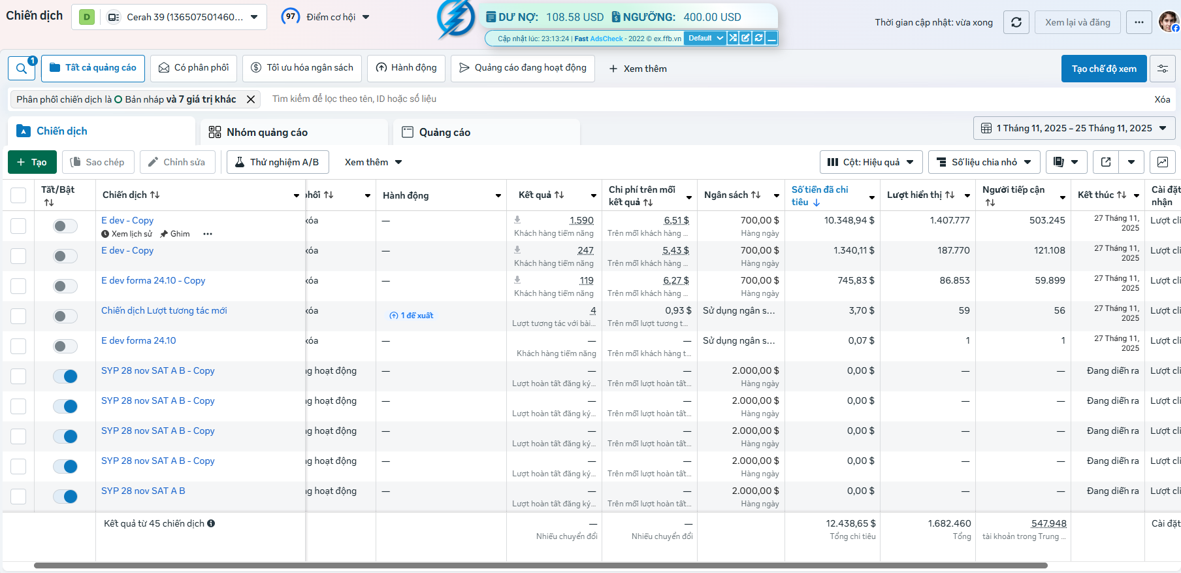Viewport: 1181px width, 573px height.
Task: Open the profile avatar menu
Action: pyautogui.click(x=1168, y=22)
